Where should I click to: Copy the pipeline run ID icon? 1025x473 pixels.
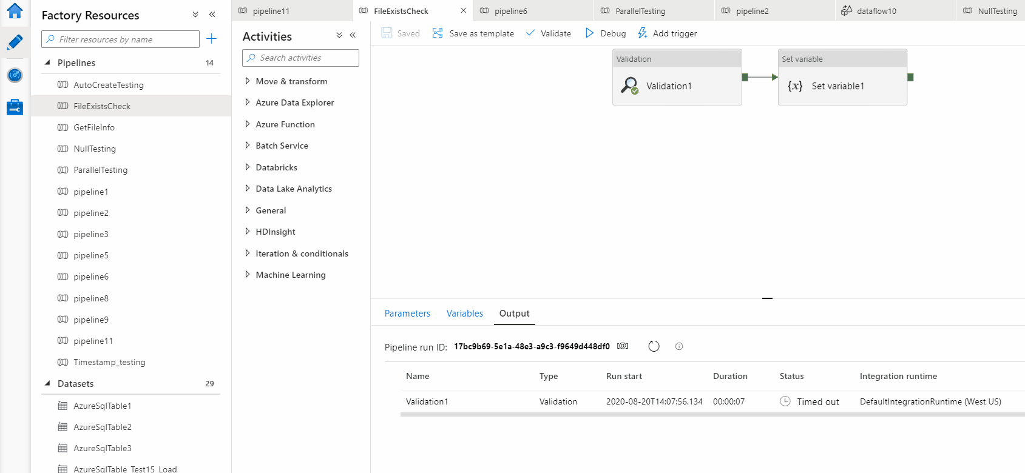[x=623, y=346]
